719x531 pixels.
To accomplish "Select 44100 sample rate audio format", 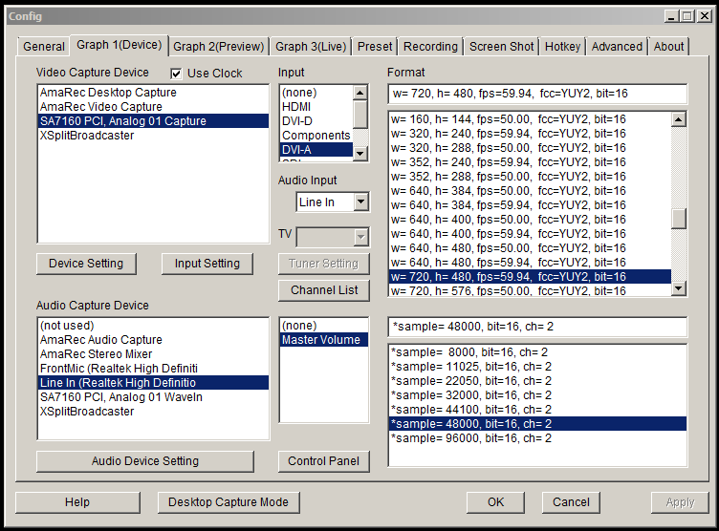I will click(x=471, y=409).
